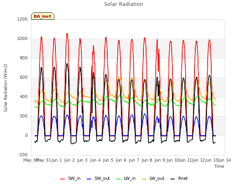
Task: Click the Jun 13 x-axis label
Action: 212,160
